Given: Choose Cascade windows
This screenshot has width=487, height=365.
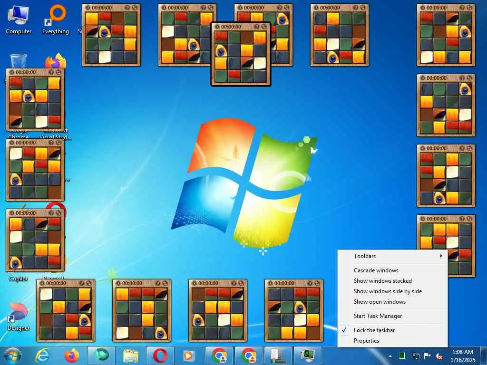Looking at the screenshot, I should (392, 270).
